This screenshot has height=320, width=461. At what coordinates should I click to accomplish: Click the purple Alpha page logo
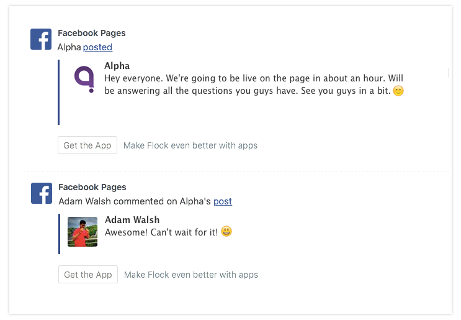click(84, 78)
